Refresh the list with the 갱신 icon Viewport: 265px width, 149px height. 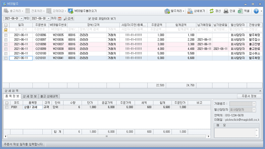click(x=211, y=11)
